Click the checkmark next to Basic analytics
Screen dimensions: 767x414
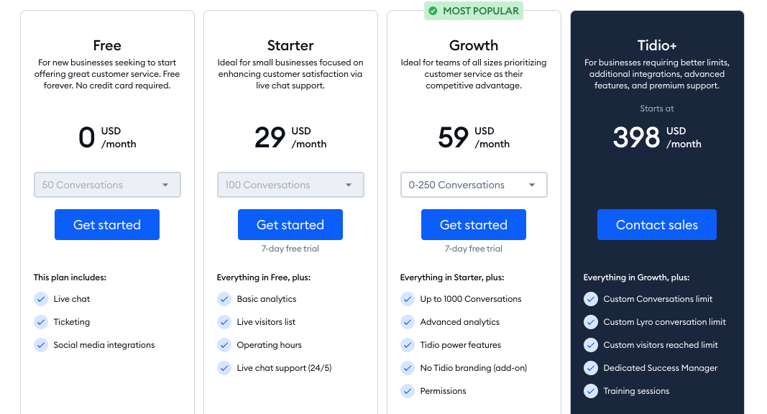[224, 299]
